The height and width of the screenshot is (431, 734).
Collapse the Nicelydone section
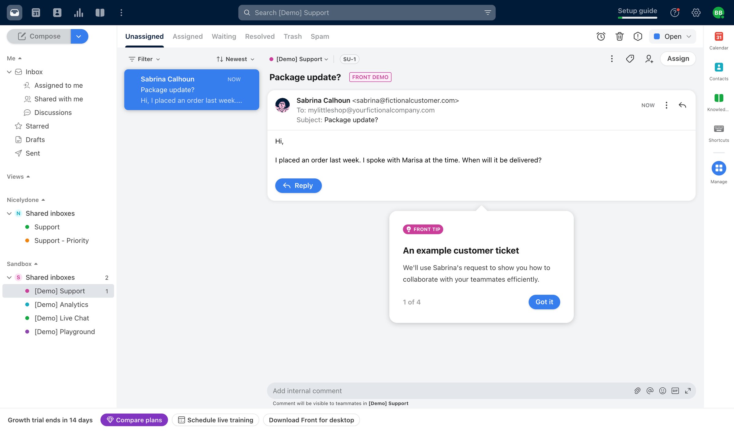[x=26, y=200]
